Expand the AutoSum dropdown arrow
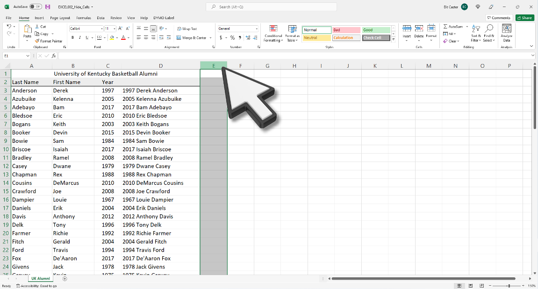The image size is (538, 289). (x=467, y=27)
